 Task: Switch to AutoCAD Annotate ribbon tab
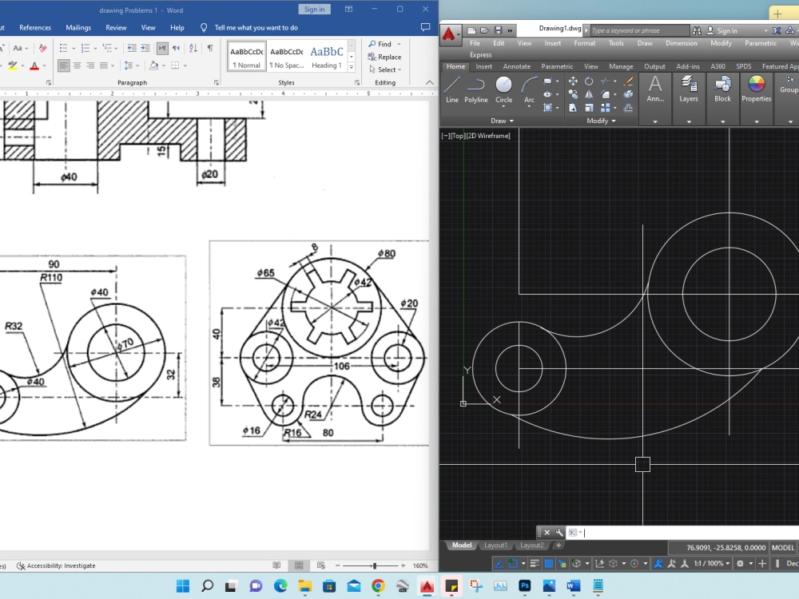pyautogui.click(x=517, y=66)
